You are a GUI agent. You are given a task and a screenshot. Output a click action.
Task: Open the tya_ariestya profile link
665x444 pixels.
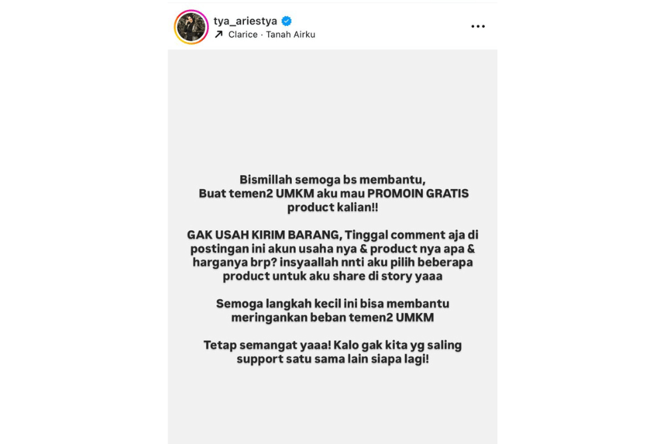(x=246, y=21)
